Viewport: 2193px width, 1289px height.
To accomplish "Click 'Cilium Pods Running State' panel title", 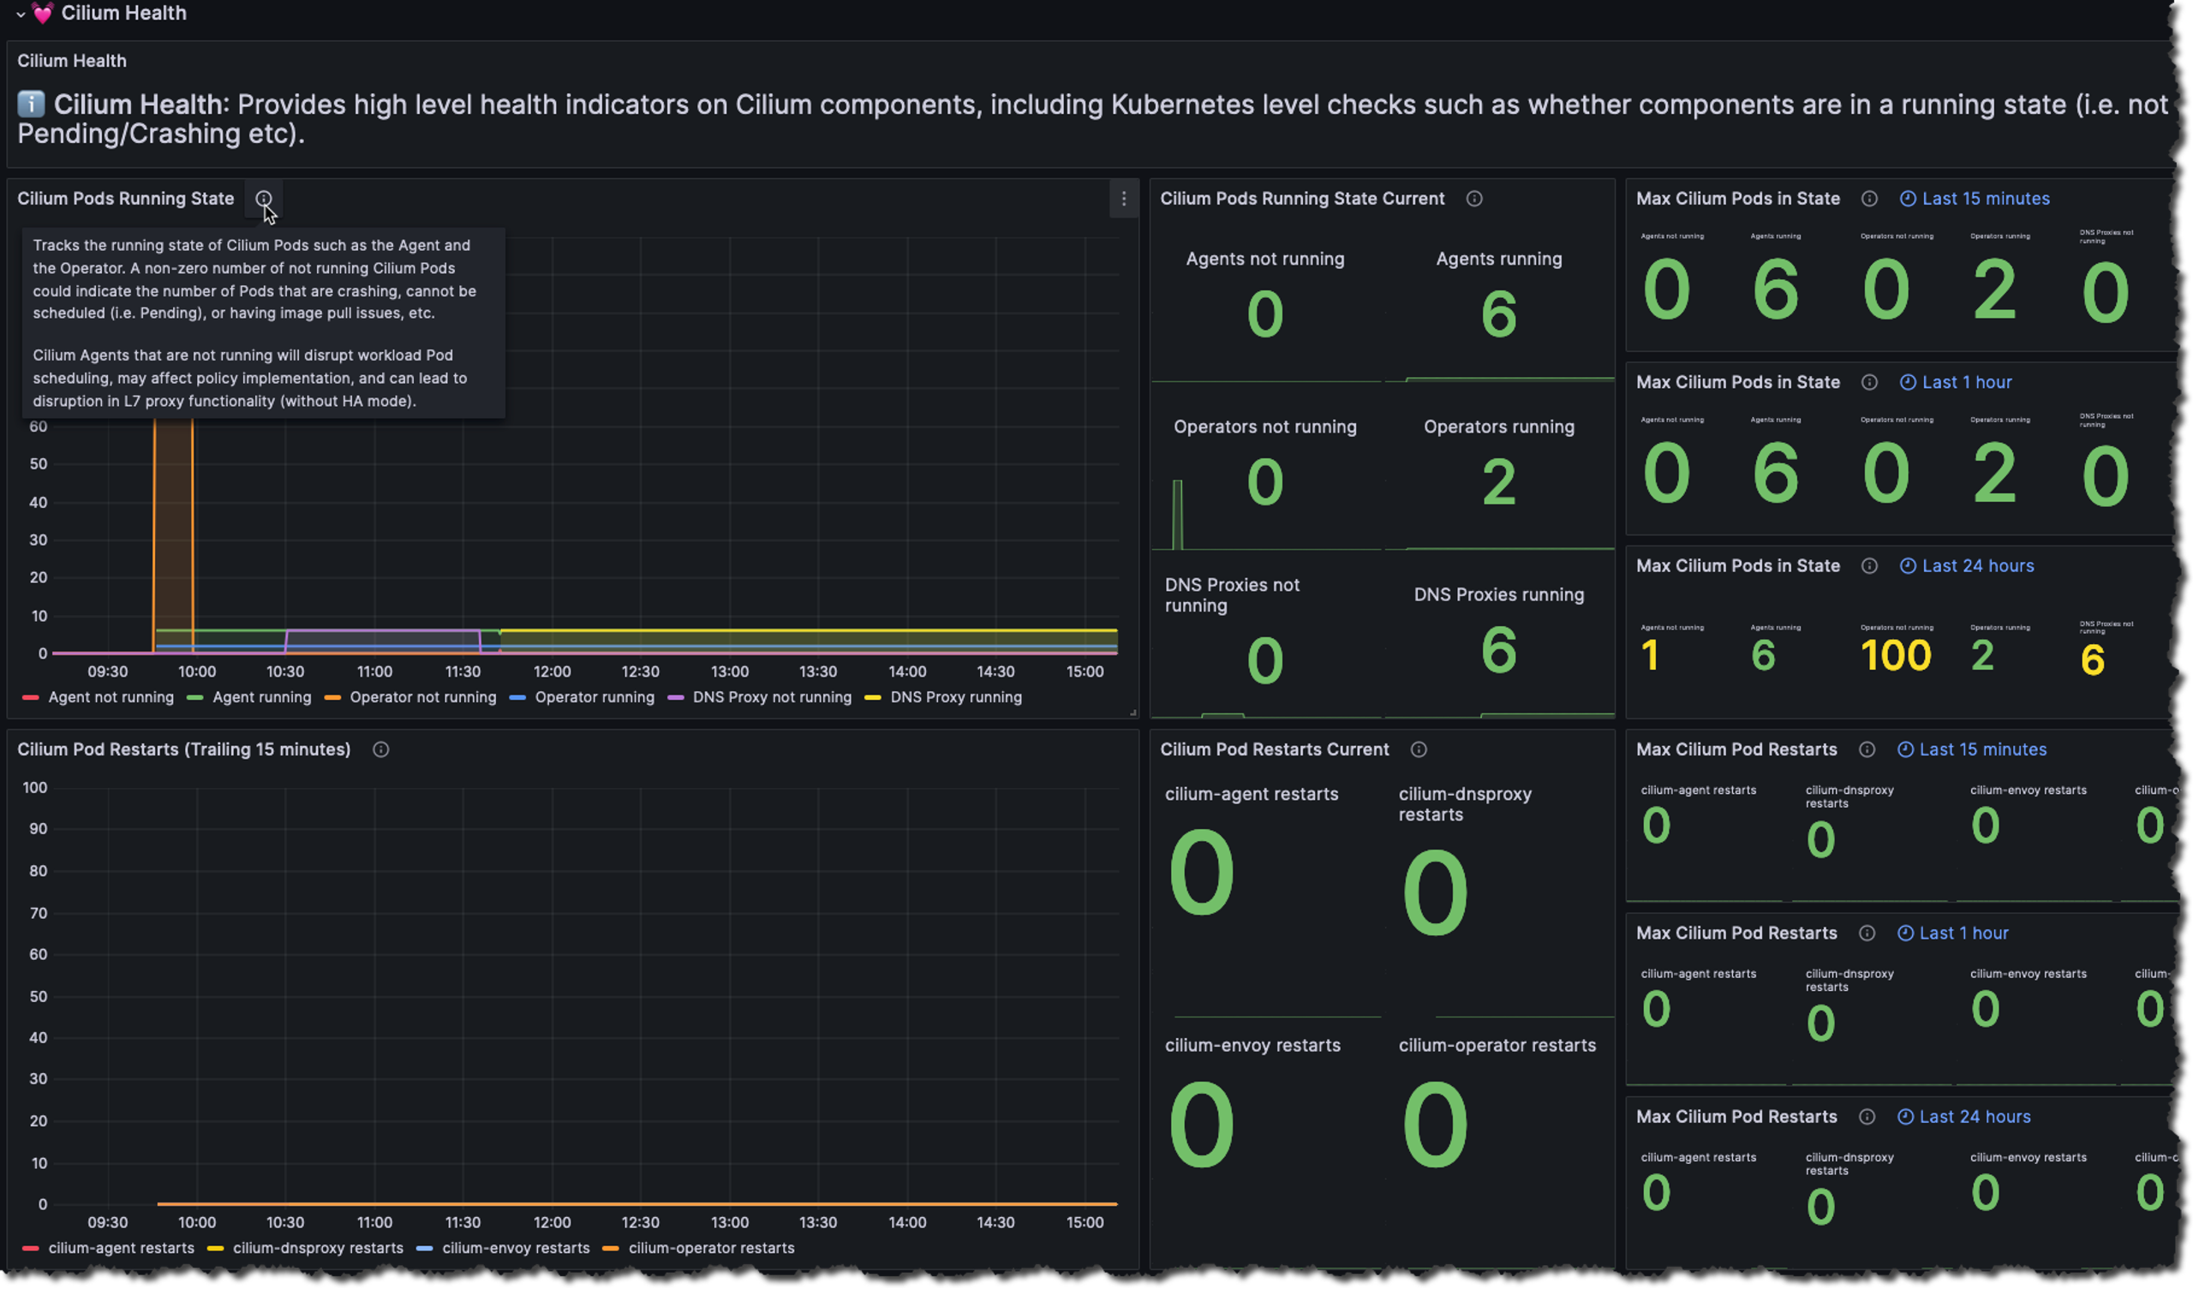I will 125,199.
